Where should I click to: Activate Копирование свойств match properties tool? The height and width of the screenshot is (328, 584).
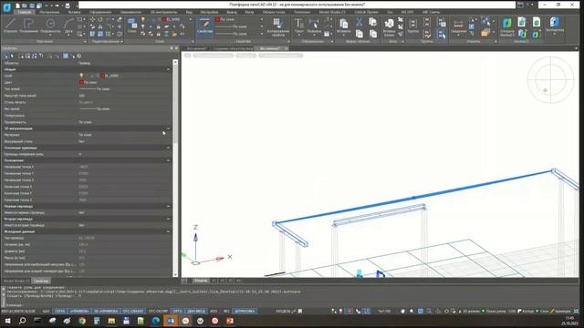coord(277,27)
